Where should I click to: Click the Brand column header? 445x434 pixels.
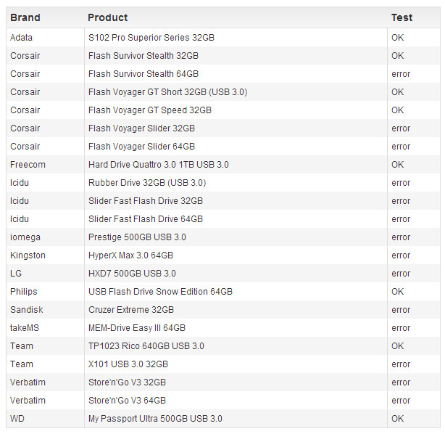pyautogui.click(x=25, y=17)
